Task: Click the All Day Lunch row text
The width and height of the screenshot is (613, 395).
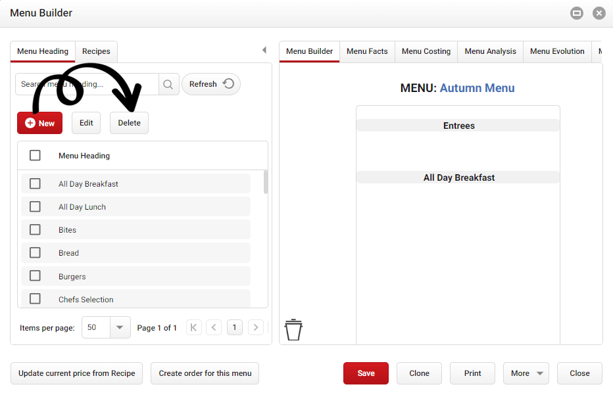Action: 82,206
